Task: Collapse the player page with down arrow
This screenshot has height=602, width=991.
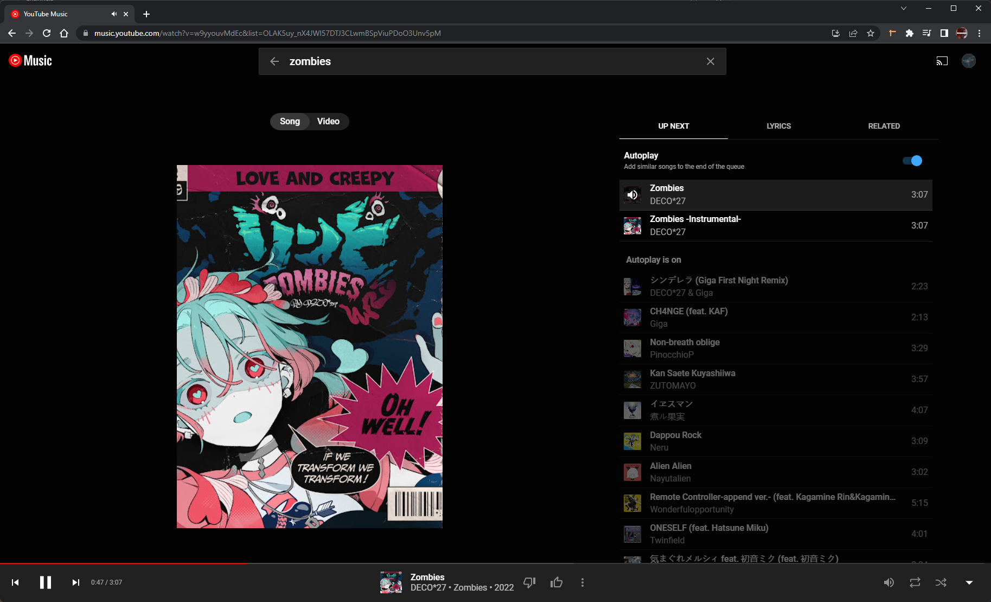Action: tap(969, 582)
